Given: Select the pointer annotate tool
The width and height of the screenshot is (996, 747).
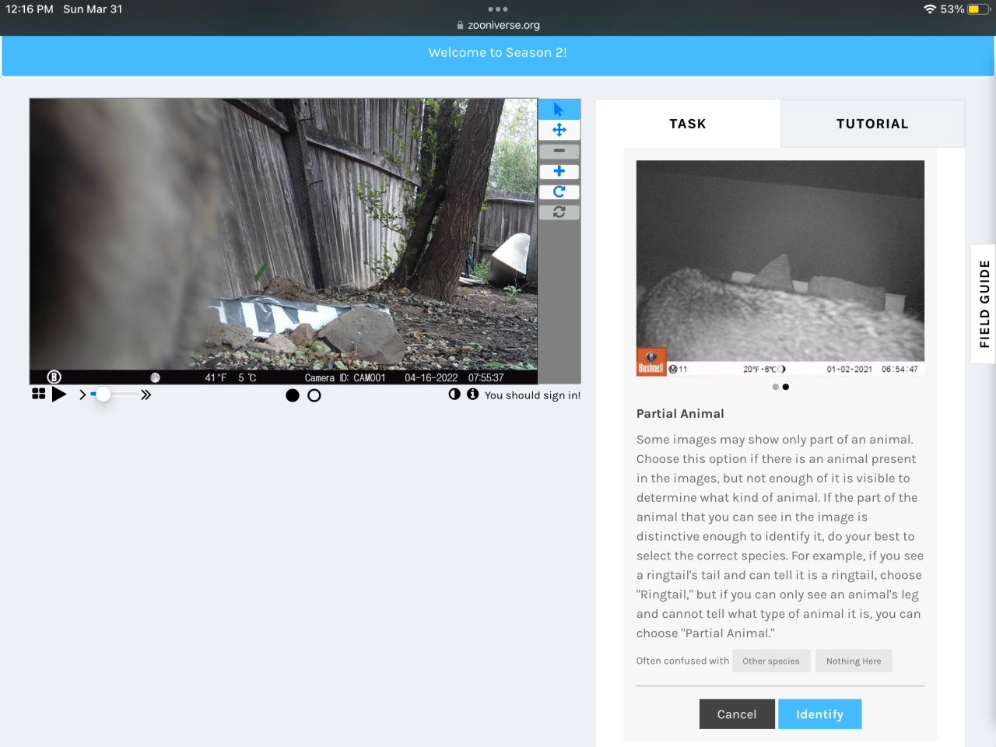Looking at the screenshot, I should tap(559, 109).
